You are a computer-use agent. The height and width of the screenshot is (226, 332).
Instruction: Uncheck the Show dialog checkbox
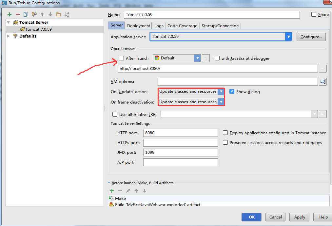pyautogui.click(x=232, y=91)
